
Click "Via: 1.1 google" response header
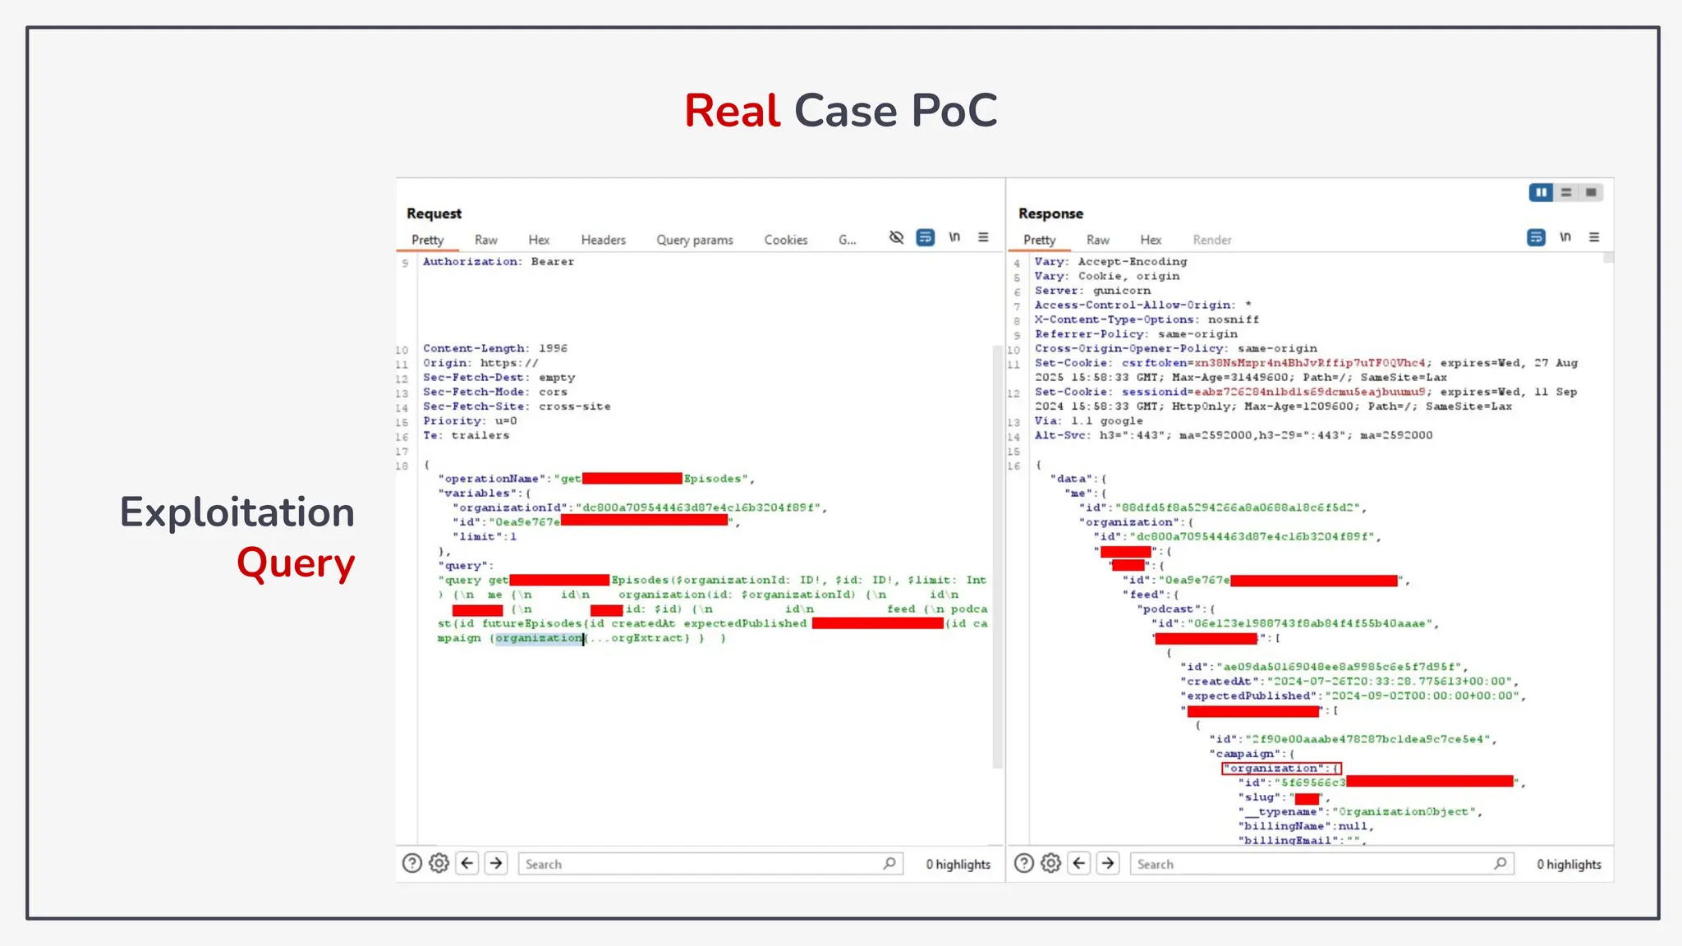tap(1088, 420)
